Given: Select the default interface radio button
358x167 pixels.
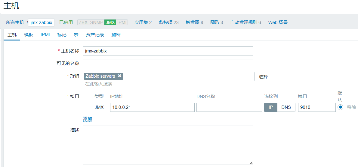Looking at the screenshot, I should [x=340, y=107].
